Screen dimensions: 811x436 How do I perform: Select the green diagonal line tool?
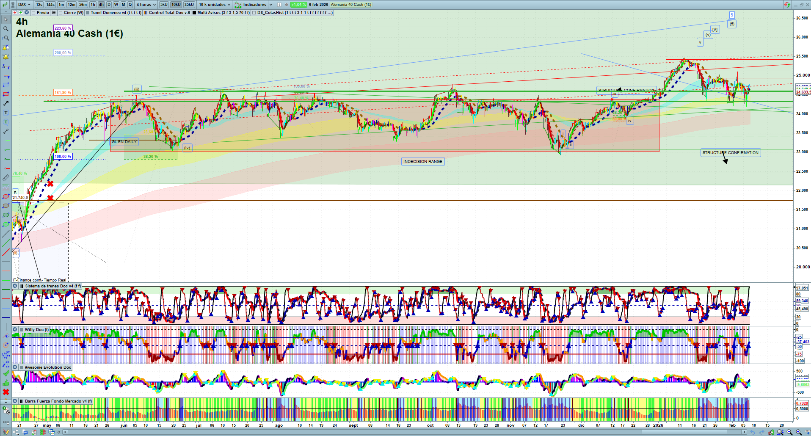[6, 243]
